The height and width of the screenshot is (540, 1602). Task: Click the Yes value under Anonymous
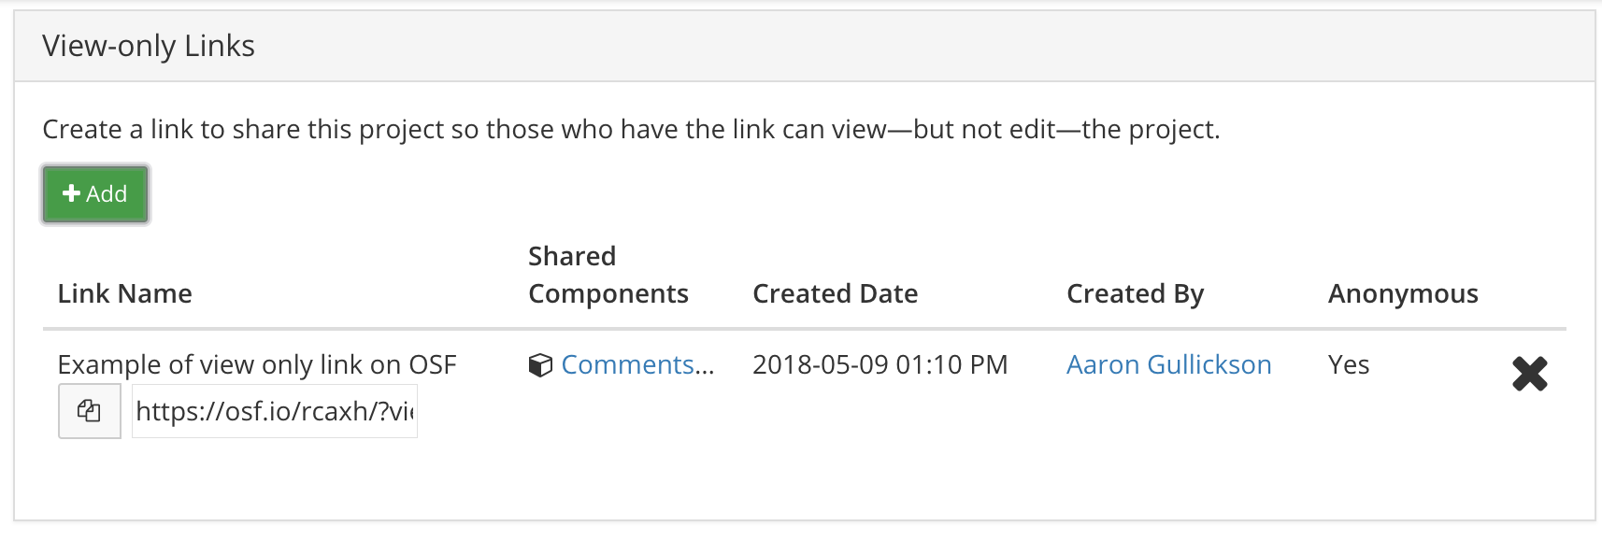click(x=1349, y=364)
